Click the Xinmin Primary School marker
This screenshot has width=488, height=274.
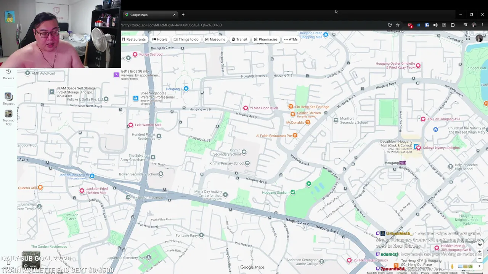pos(247,163)
